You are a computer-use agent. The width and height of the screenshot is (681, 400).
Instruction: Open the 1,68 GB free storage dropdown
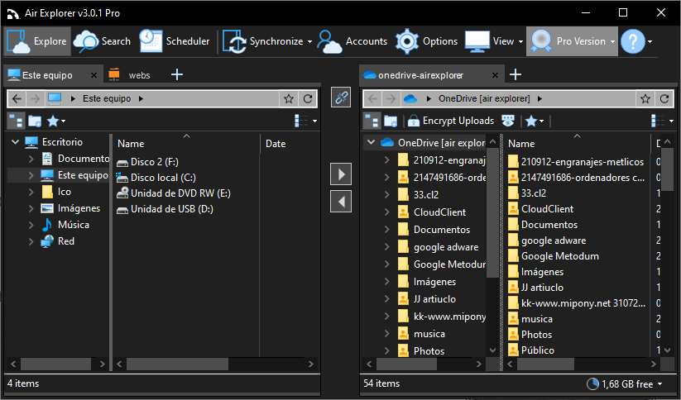pyautogui.click(x=625, y=384)
